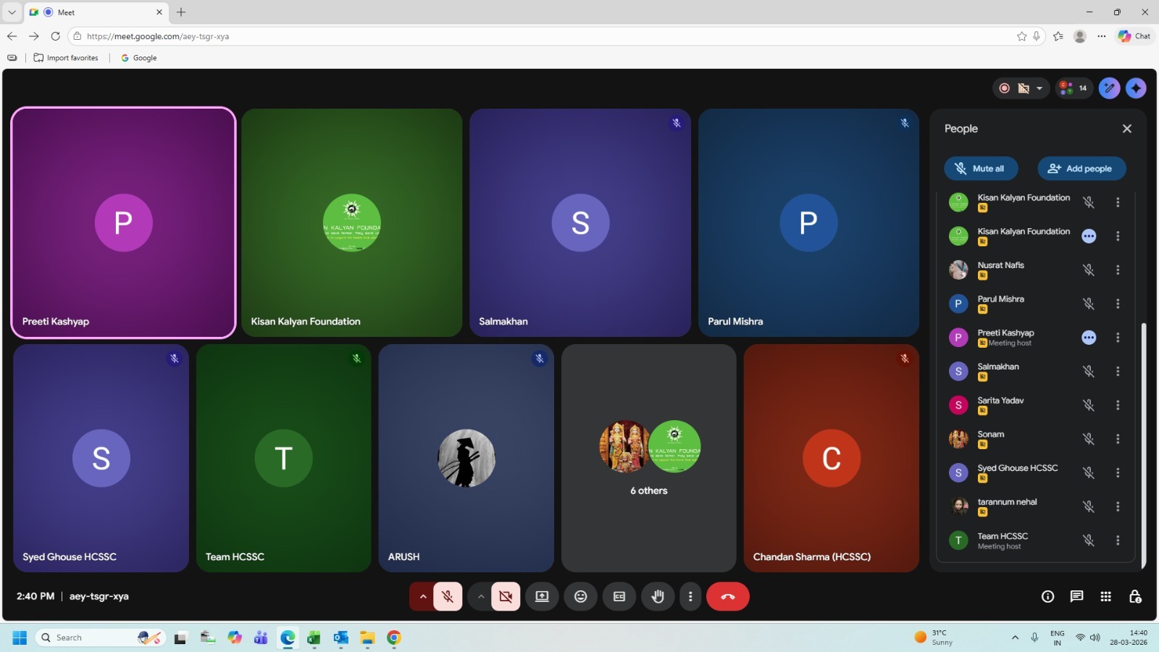Mute Salmakhan in the People list
Screen dimensions: 1159x652
tap(1088, 372)
